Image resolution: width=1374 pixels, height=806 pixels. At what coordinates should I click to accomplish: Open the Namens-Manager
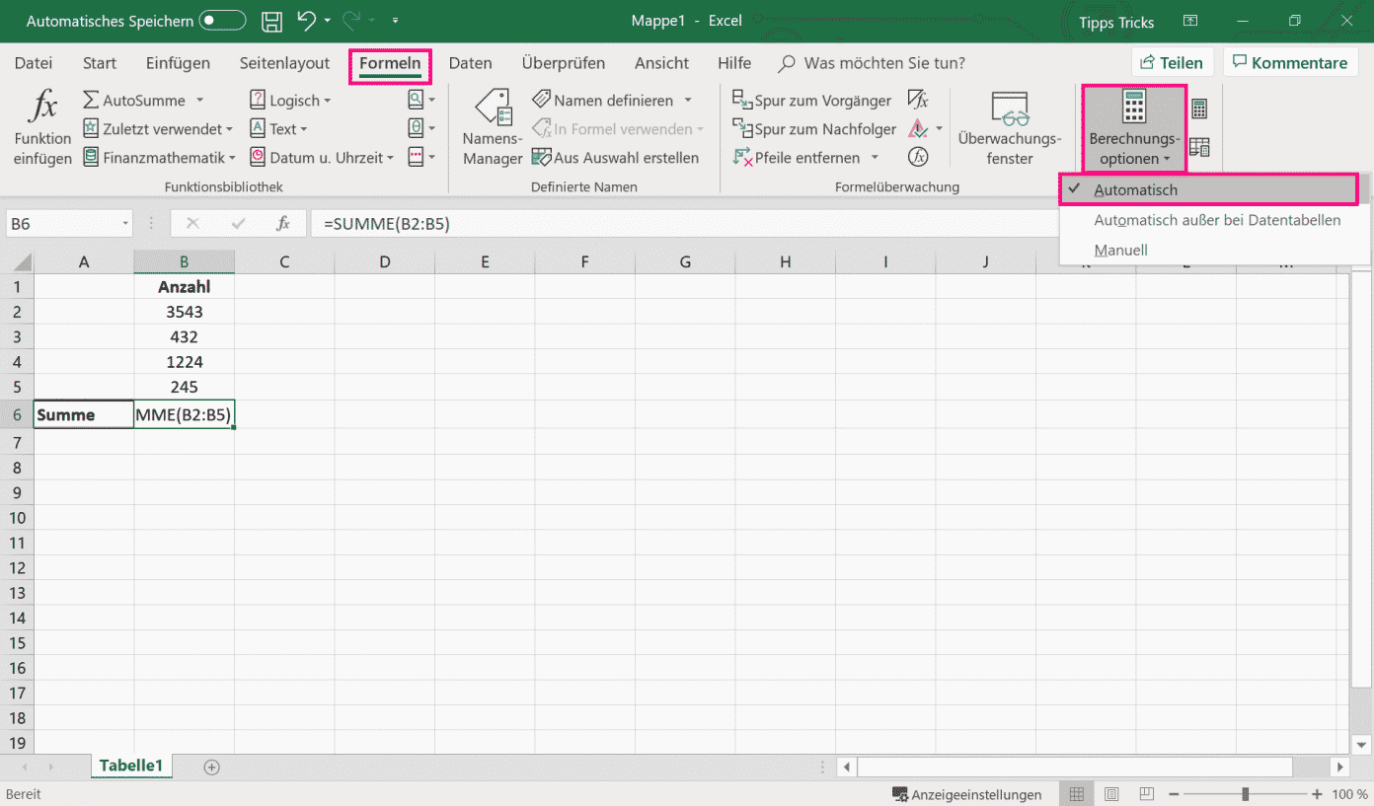493,128
